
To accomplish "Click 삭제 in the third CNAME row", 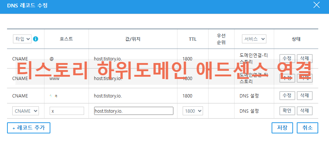I will tap(305, 96).
